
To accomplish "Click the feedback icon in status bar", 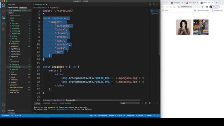I will pyautogui.click(x=154, y=115).
